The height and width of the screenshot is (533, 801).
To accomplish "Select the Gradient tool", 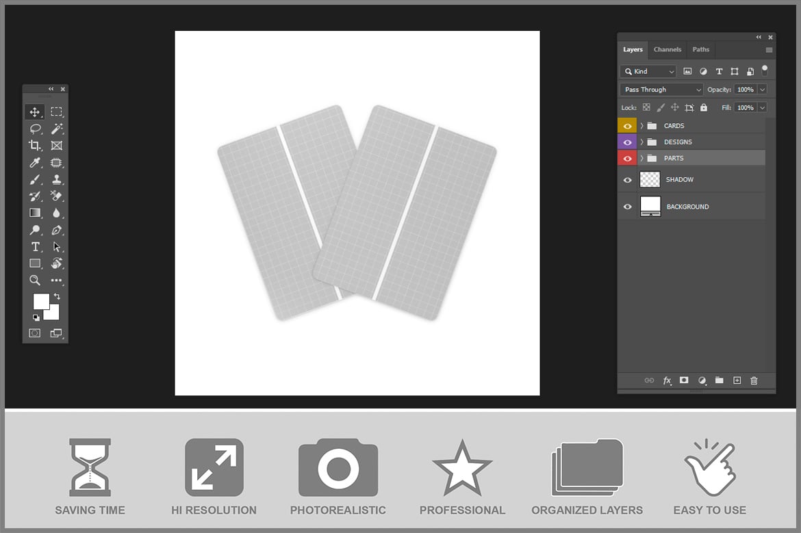I will point(35,213).
